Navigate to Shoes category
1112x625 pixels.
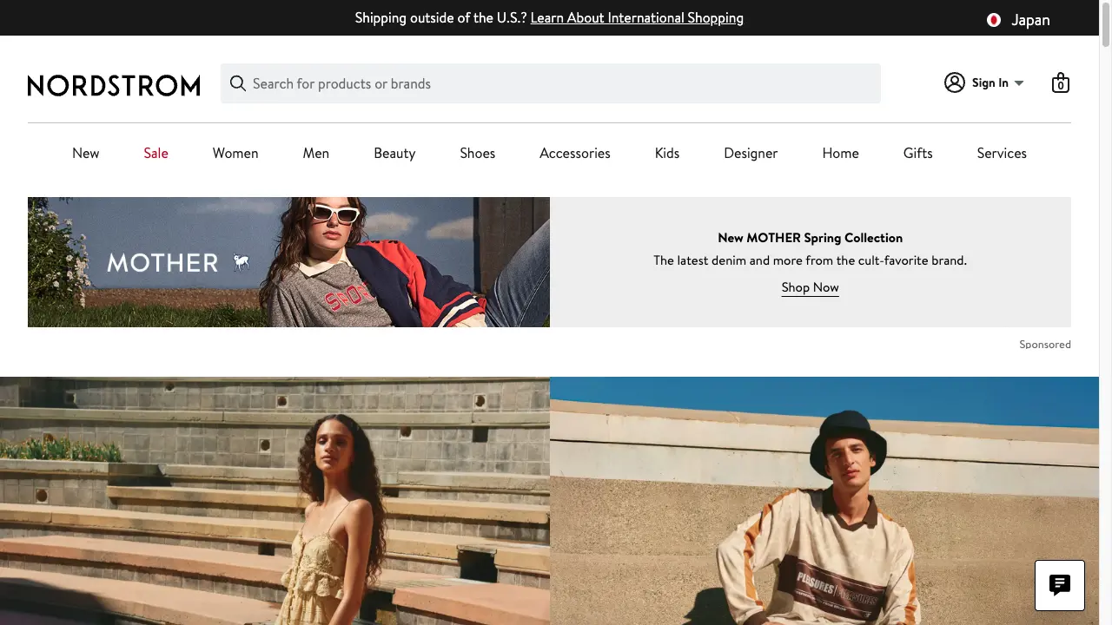tap(477, 153)
